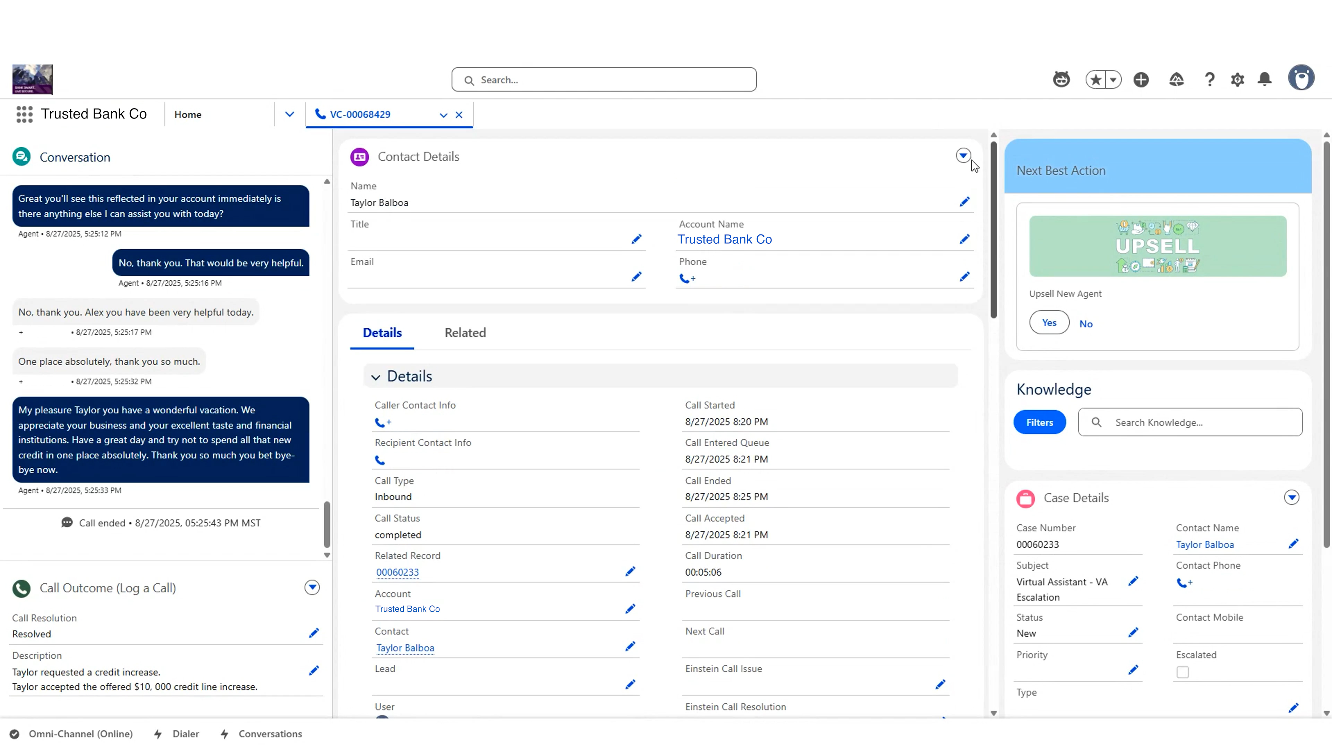Image resolution: width=1332 pixels, height=749 pixels.
Task: Open Salesforce Help question mark icon
Action: (1210, 79)
